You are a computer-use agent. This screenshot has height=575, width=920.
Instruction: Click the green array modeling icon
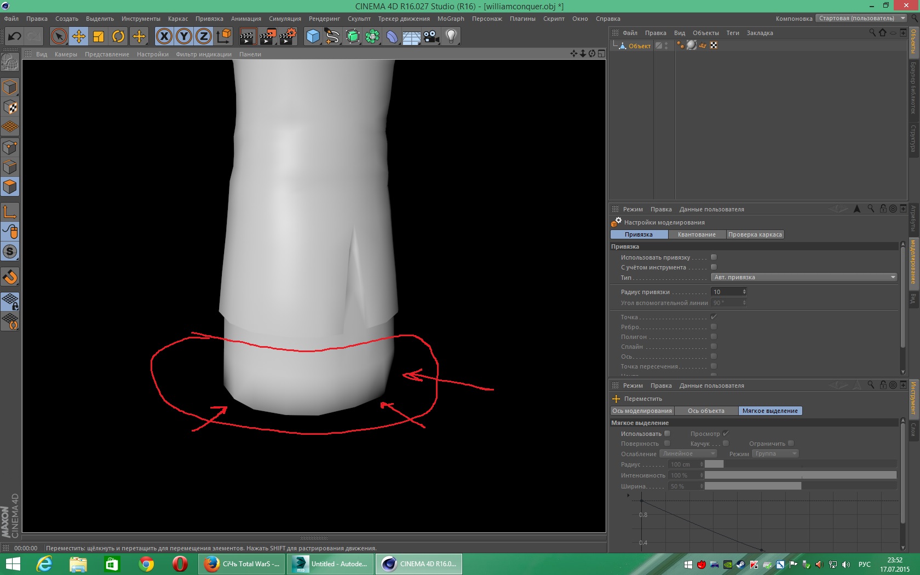point(372,37)
